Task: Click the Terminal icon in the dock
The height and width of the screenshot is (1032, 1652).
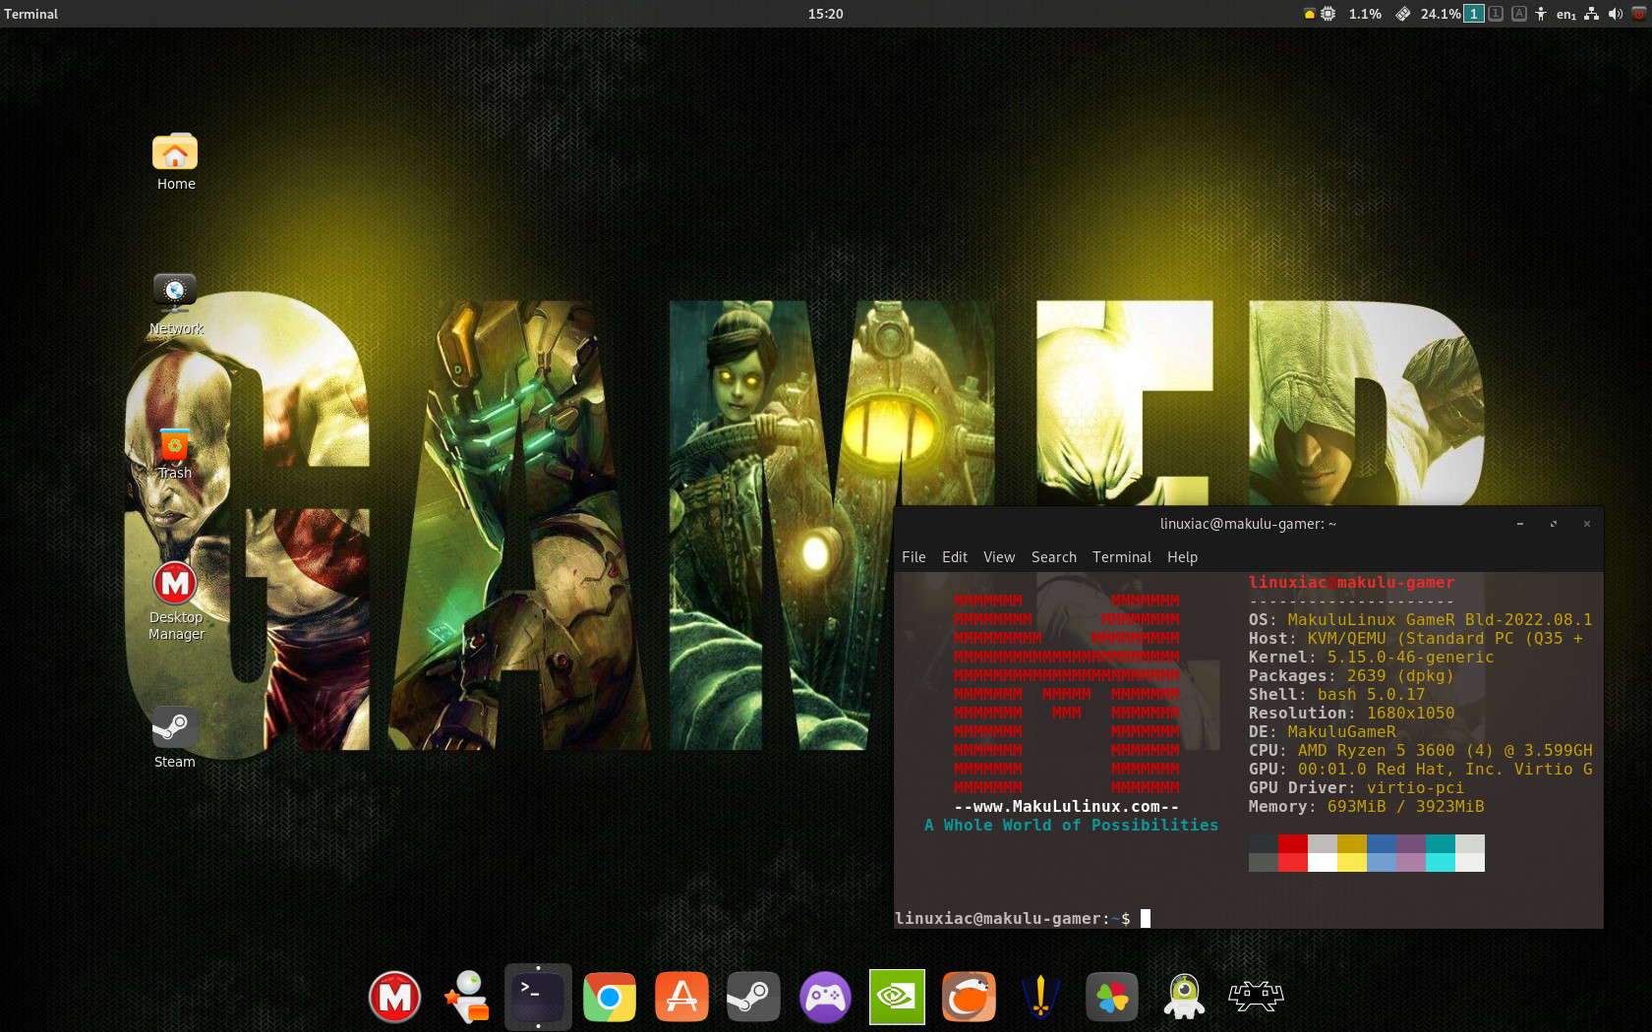Action: point(538,997)
